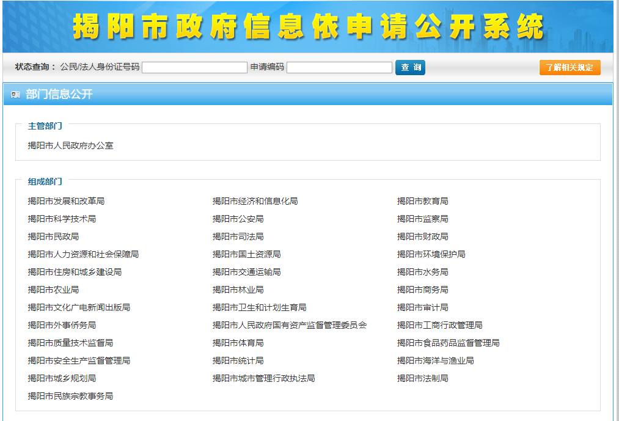619x421 pixels.
Task: Go to 揭阳市司法局
Action: pyautogui.click(x=238, y=236)
